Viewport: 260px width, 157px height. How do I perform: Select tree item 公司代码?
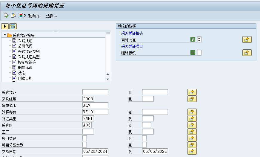(x=25, y=46)
